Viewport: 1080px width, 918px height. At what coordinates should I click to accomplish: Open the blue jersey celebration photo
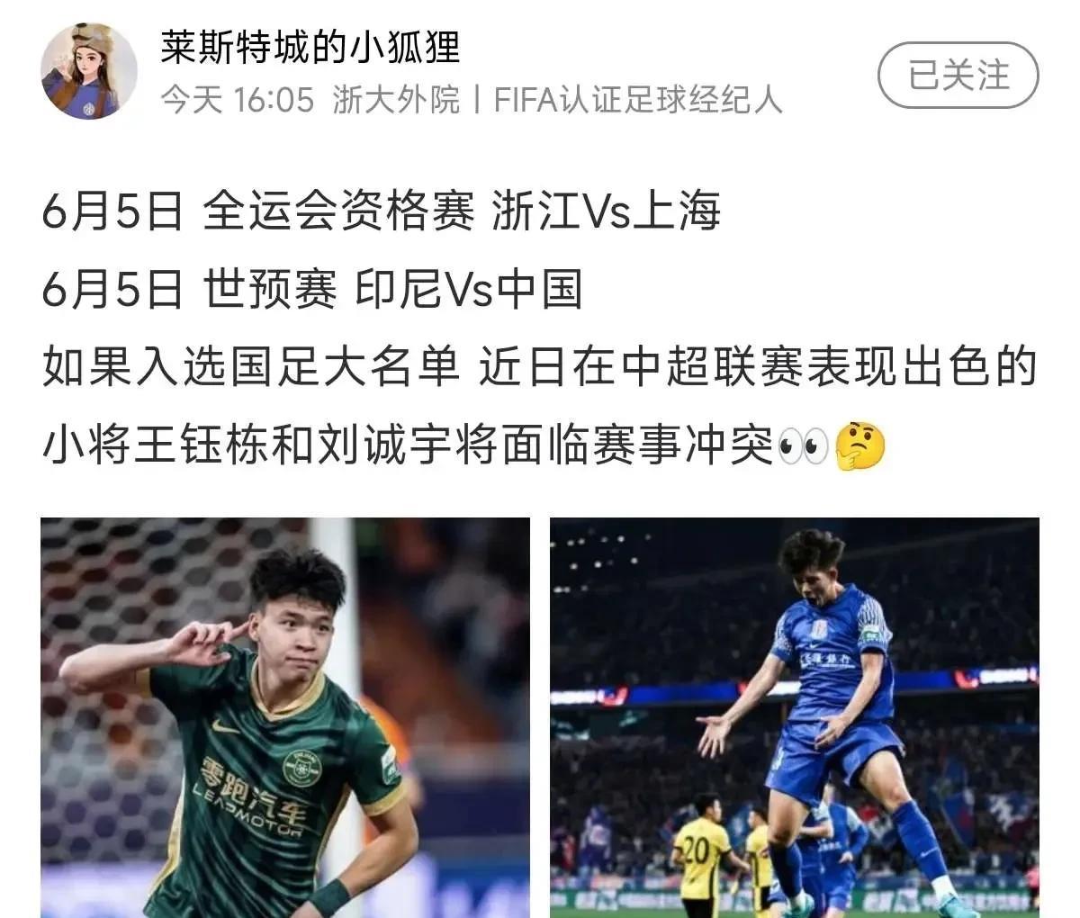coord(795,717)
